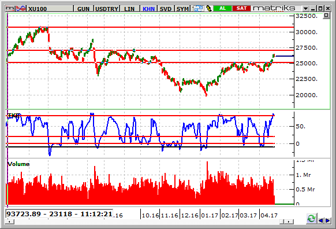The width and height of the screenshot is (336, 229).
Task: Click the 22500 price axis label
Action: (306, 79)
